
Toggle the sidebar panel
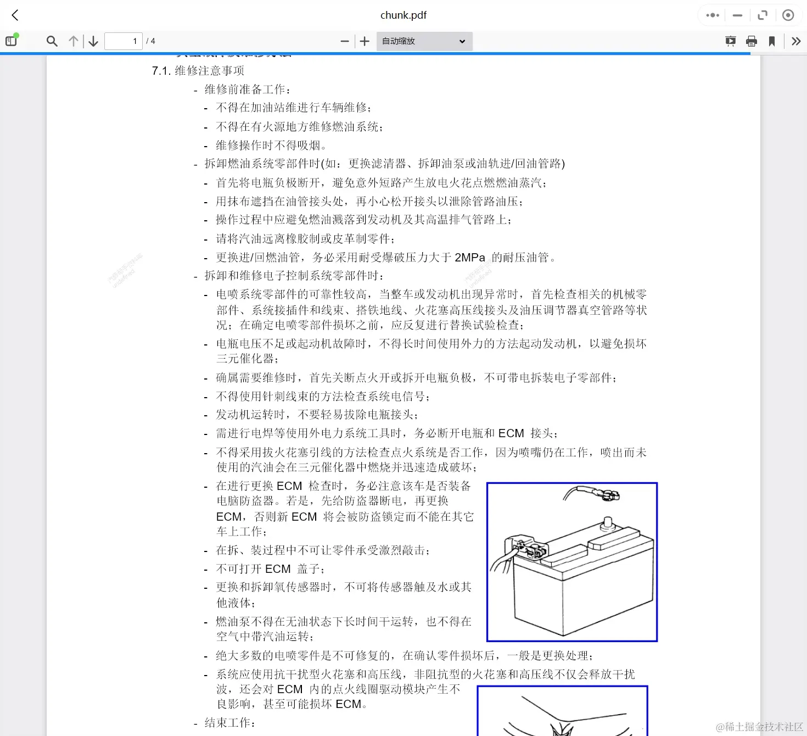pyautogui.click(x=11, y=40)
